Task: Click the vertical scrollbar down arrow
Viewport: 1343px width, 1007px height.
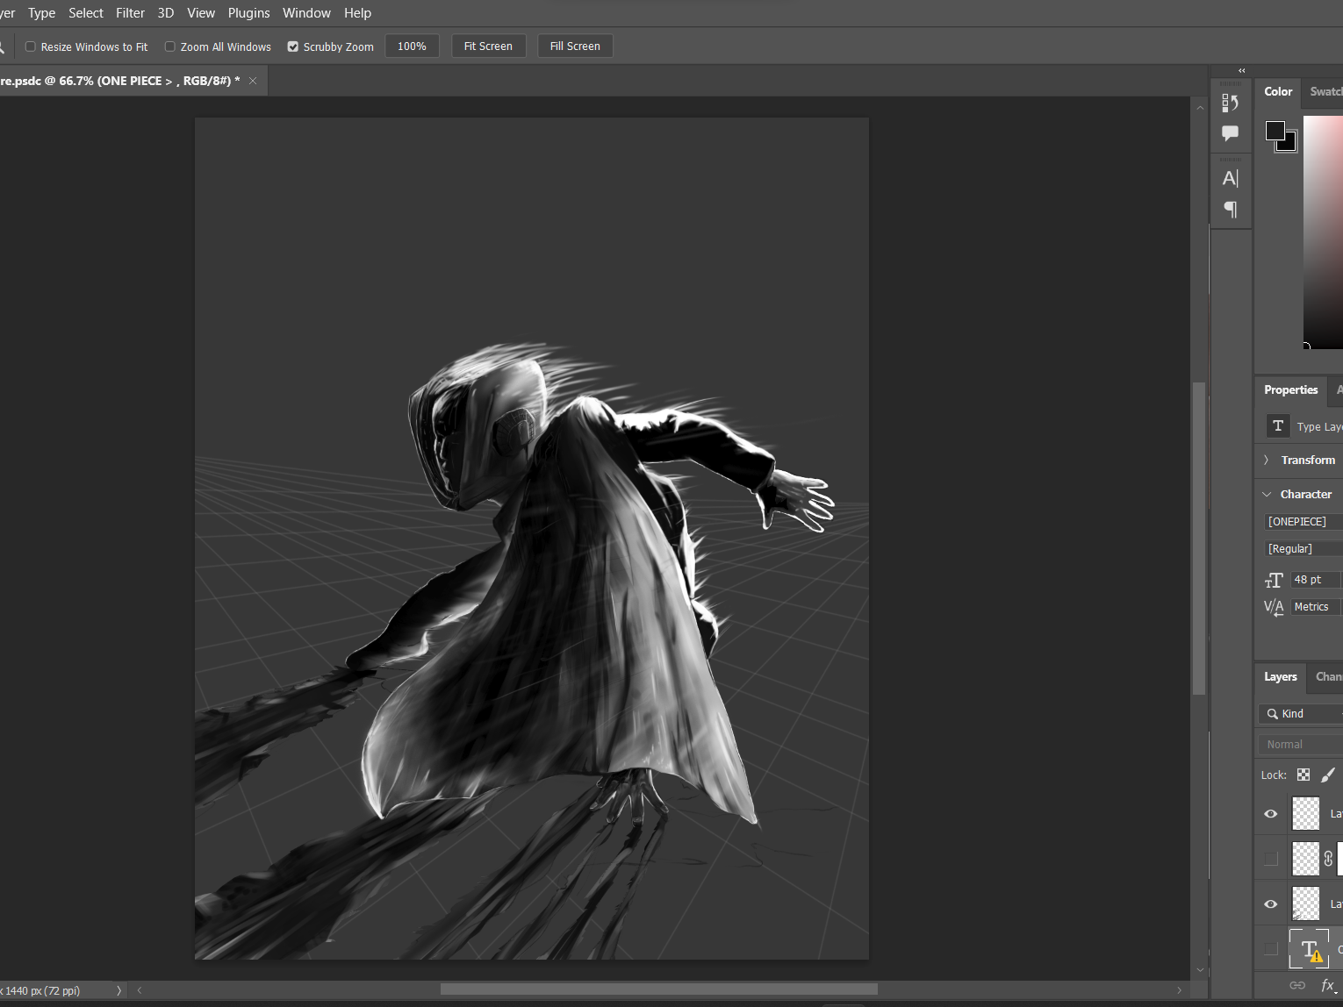Action: point(1200,970)
